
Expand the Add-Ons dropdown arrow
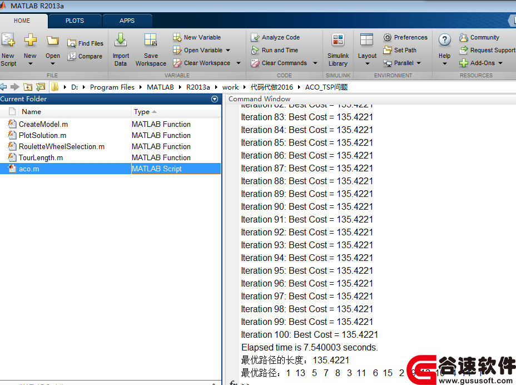point(500,63)
